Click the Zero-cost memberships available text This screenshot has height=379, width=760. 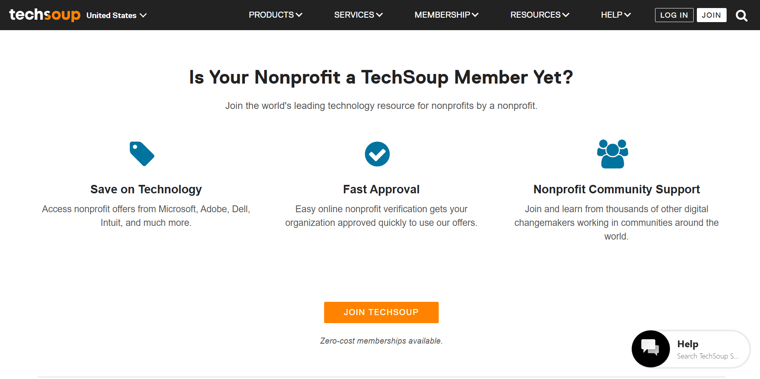pos(381,340)
